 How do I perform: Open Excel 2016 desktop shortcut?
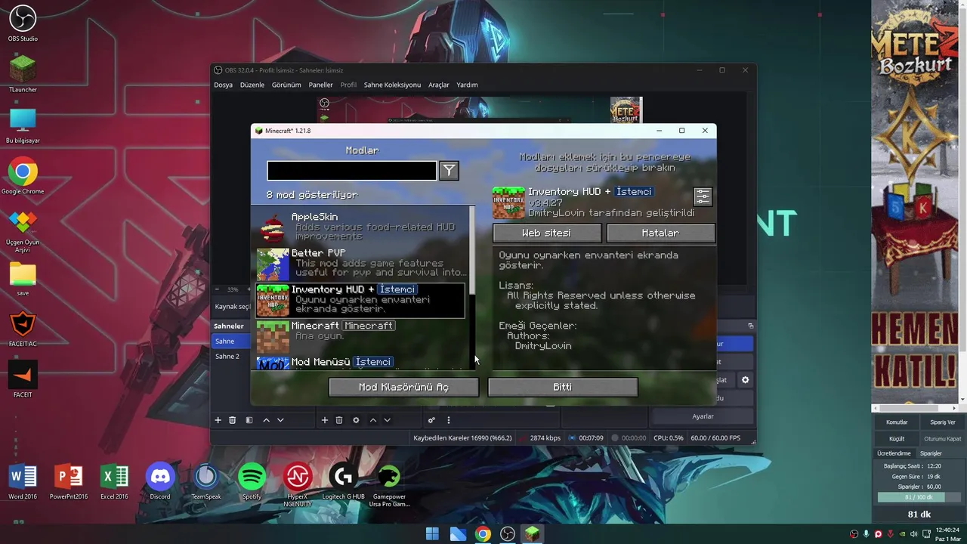[x=114, y=482]
